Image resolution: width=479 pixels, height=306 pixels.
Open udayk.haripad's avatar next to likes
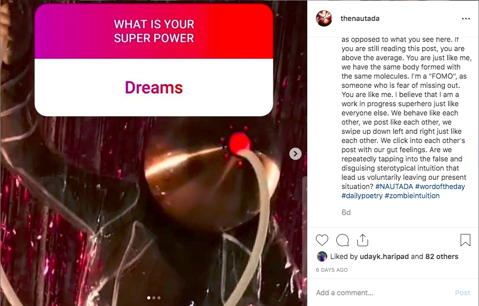[x=322, y=256]
